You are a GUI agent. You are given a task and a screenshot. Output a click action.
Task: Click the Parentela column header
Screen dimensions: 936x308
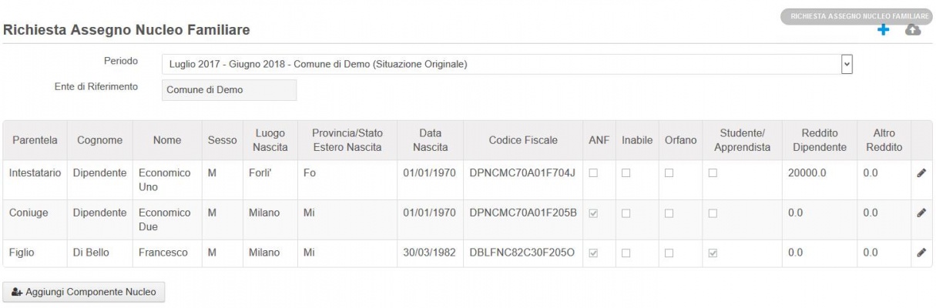34,139
